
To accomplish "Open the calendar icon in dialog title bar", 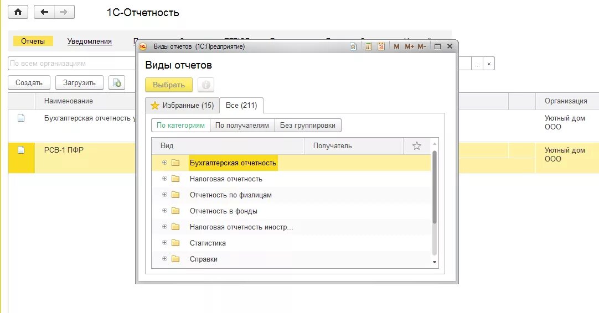I will pos(381,46).
